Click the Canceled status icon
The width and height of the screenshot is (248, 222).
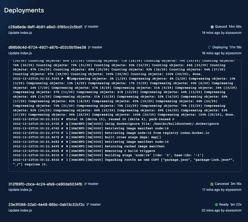point(212,184)
